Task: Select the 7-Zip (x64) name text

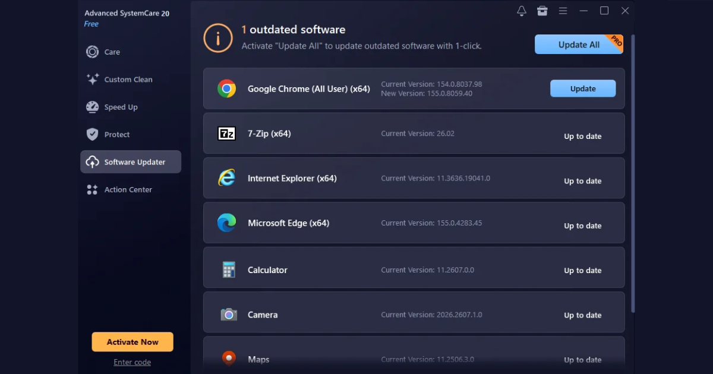Action: (269, 134)
